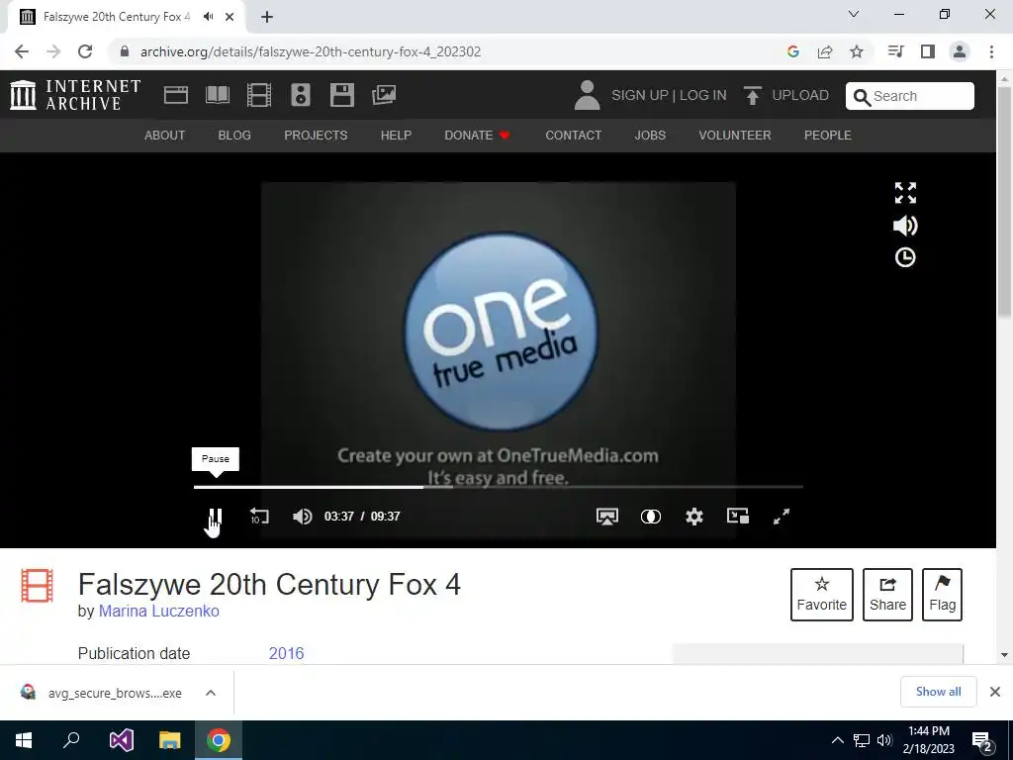The image size is (1013, 760).
Task: Click the 2016 publication date link
Action: tap(286, 653)
